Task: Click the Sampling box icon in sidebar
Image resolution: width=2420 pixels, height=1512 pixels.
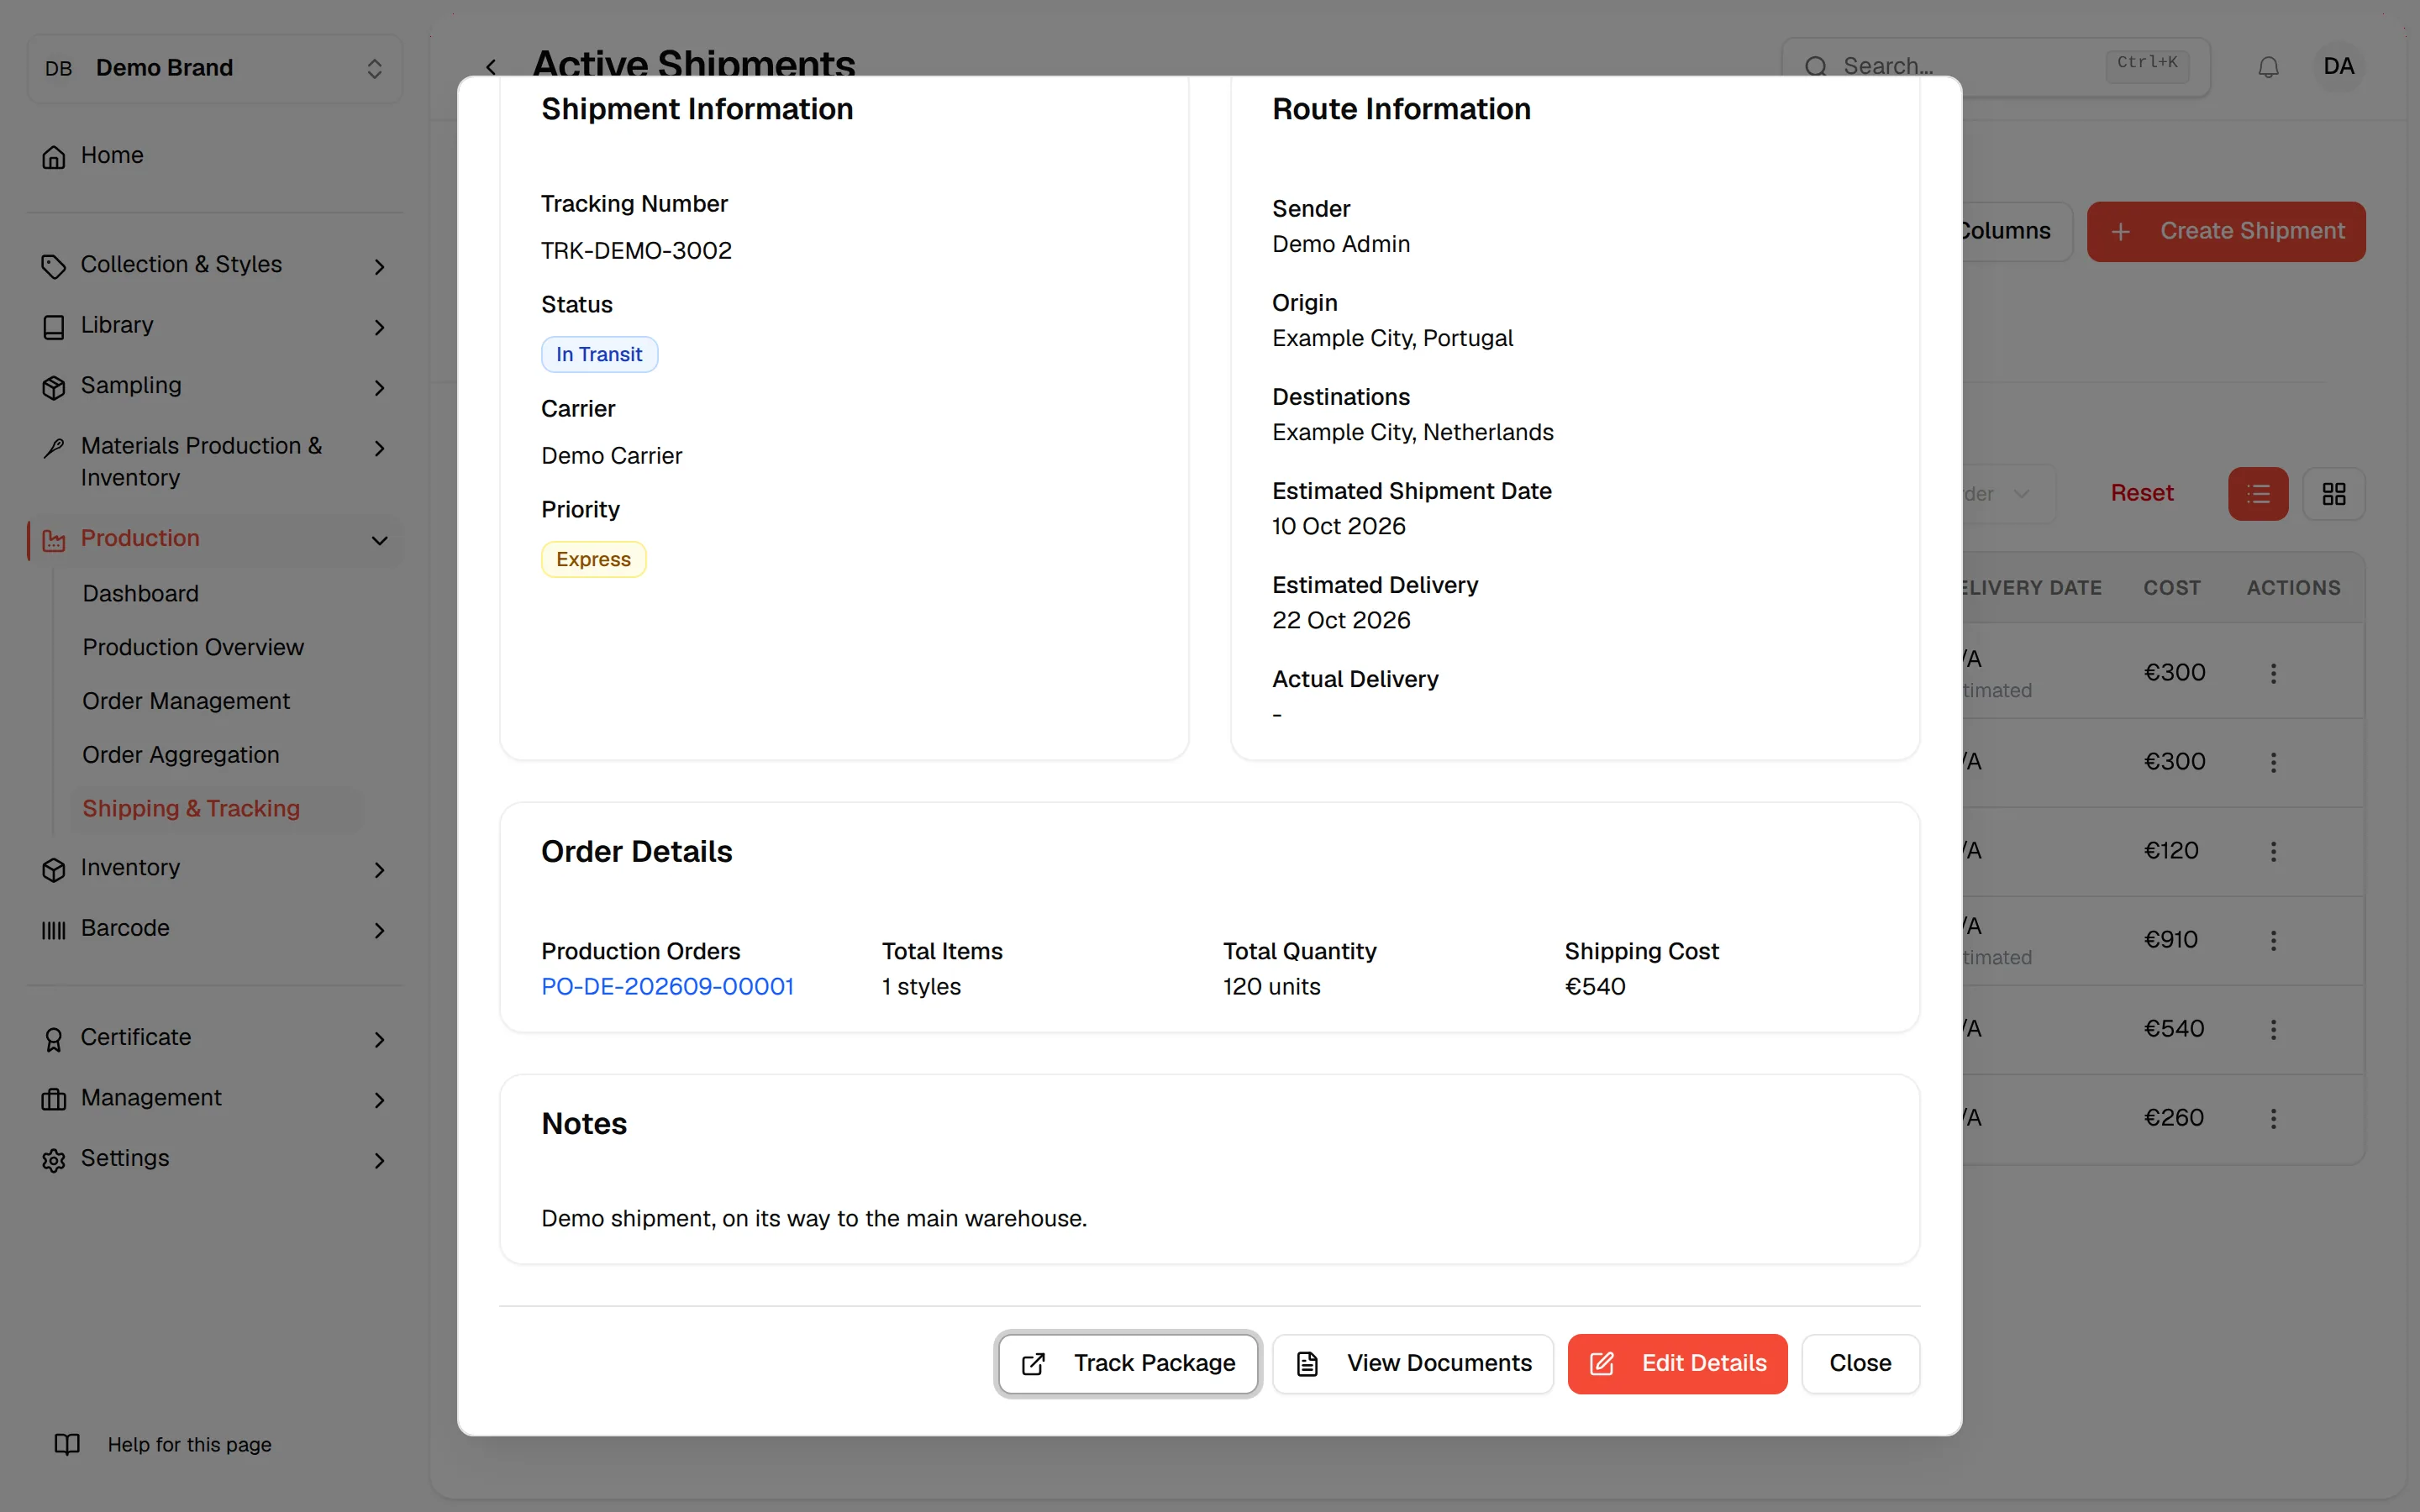Action: point(54,387)
